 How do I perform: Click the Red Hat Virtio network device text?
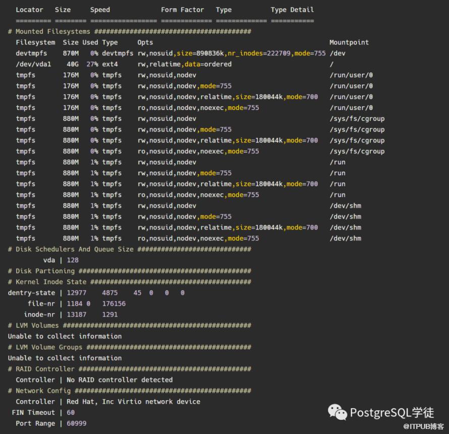133,402
